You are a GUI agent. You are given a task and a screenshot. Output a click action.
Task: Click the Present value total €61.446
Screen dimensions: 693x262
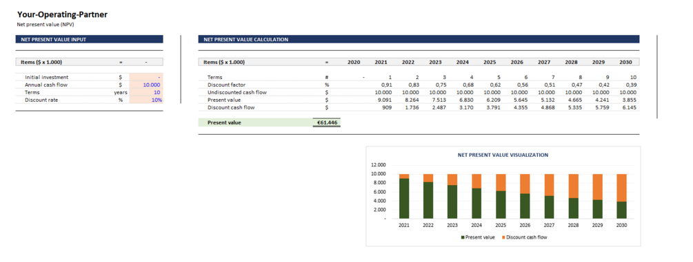(327, 122)
